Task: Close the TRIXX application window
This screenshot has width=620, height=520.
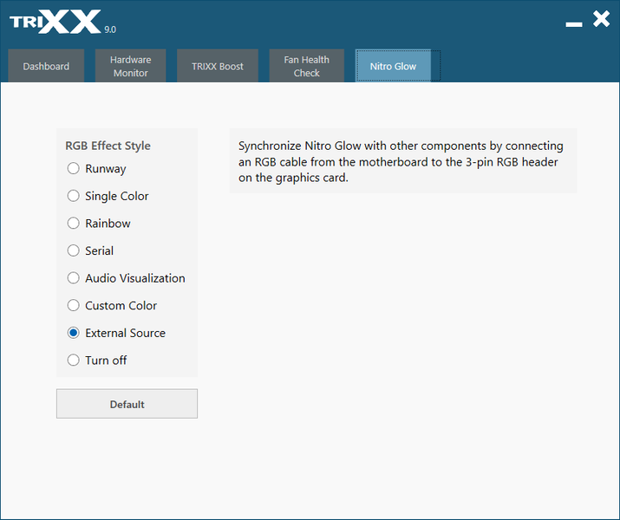Action: [601, 19]
